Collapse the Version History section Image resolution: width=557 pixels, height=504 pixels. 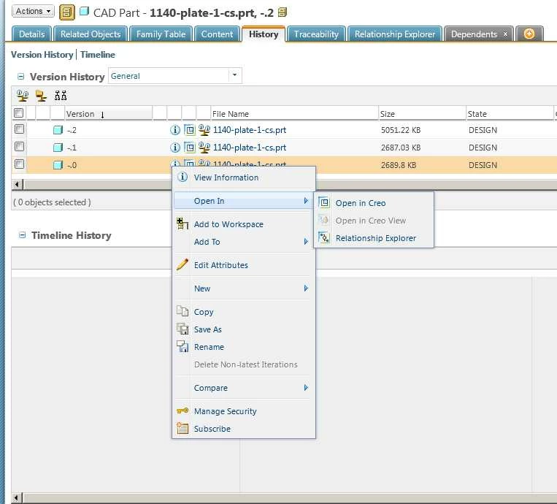click(x=21, y=77)
